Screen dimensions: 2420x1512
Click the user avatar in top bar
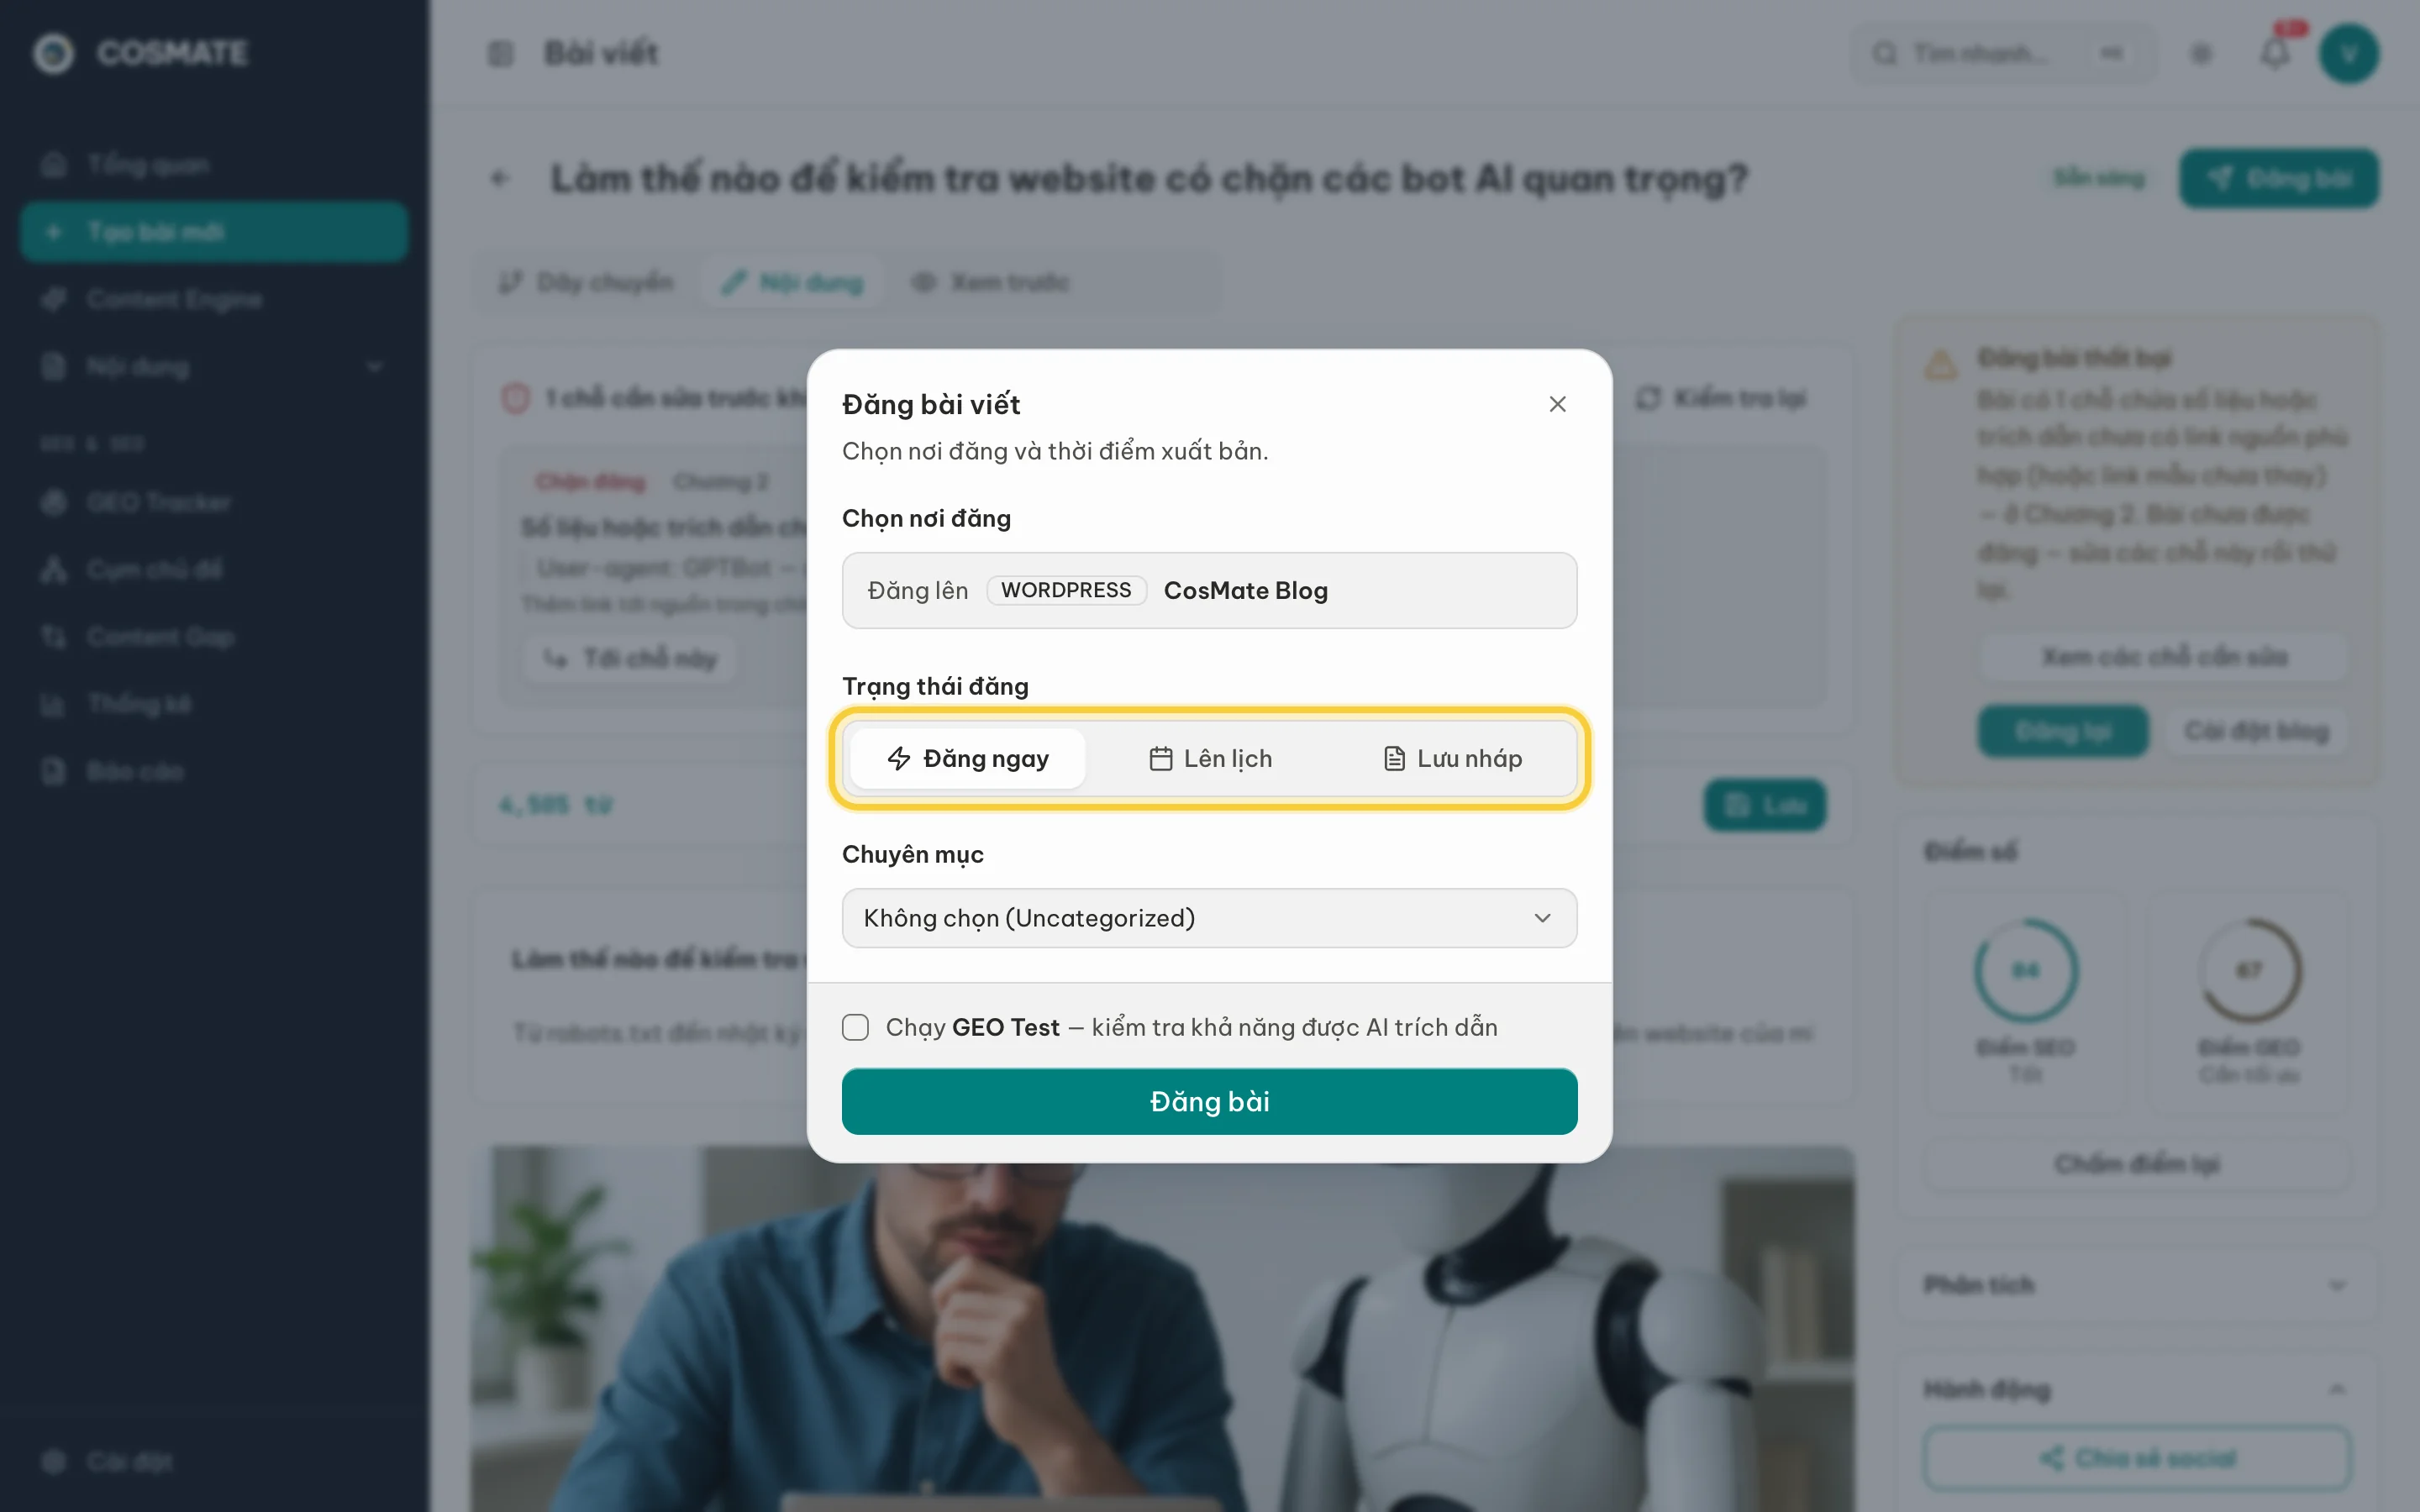[x=2349, y=53]
